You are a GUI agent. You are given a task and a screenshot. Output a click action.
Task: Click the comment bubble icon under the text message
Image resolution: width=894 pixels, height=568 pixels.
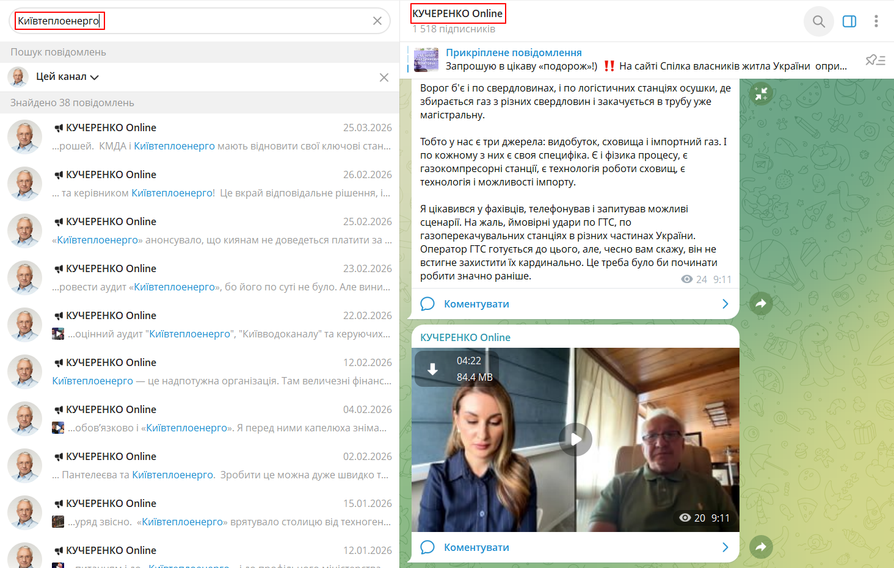pos(427,304)
